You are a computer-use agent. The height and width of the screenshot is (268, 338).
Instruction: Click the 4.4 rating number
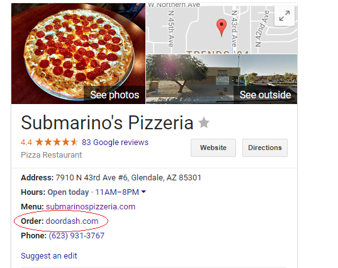click(x=26, y=143)
